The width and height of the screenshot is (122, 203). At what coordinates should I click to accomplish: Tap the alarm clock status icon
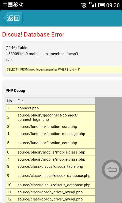coord(84,5)
